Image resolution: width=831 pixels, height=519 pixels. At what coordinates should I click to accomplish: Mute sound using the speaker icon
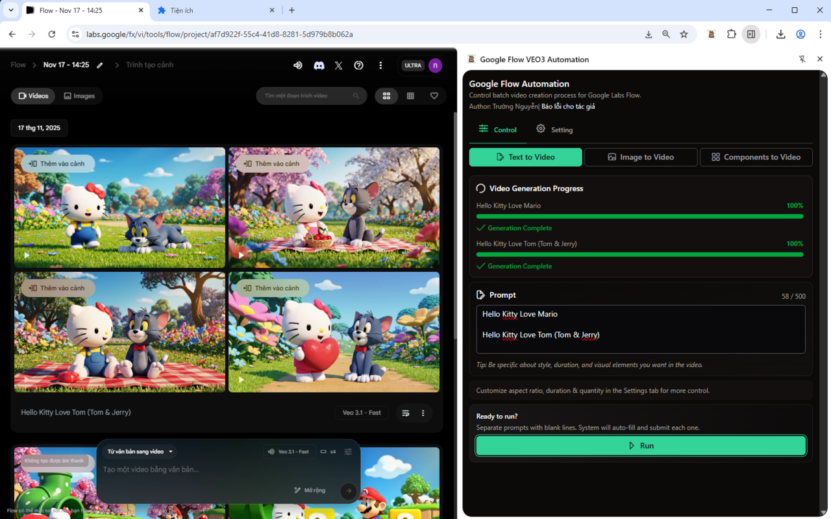[298, 66]
